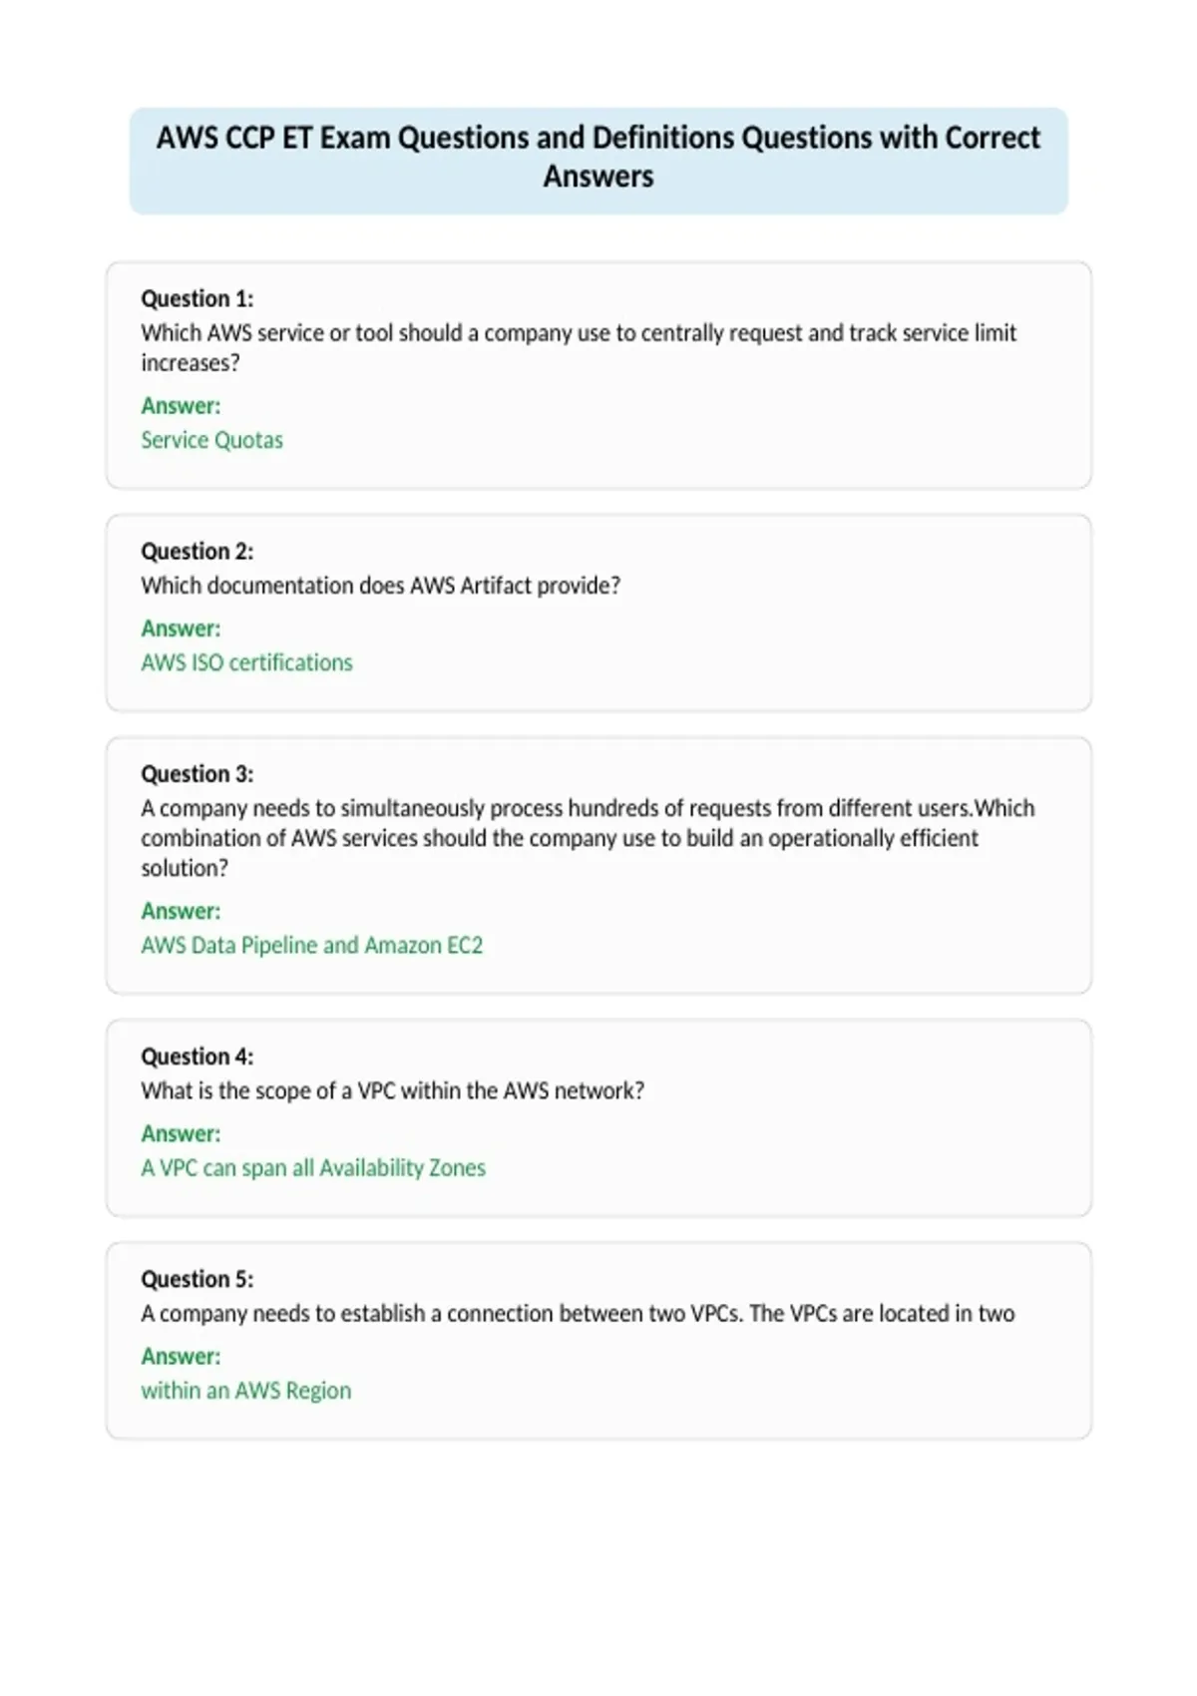Select the Question 1 heading
Screen dimensions: 1197x1696
coord(198,298)
